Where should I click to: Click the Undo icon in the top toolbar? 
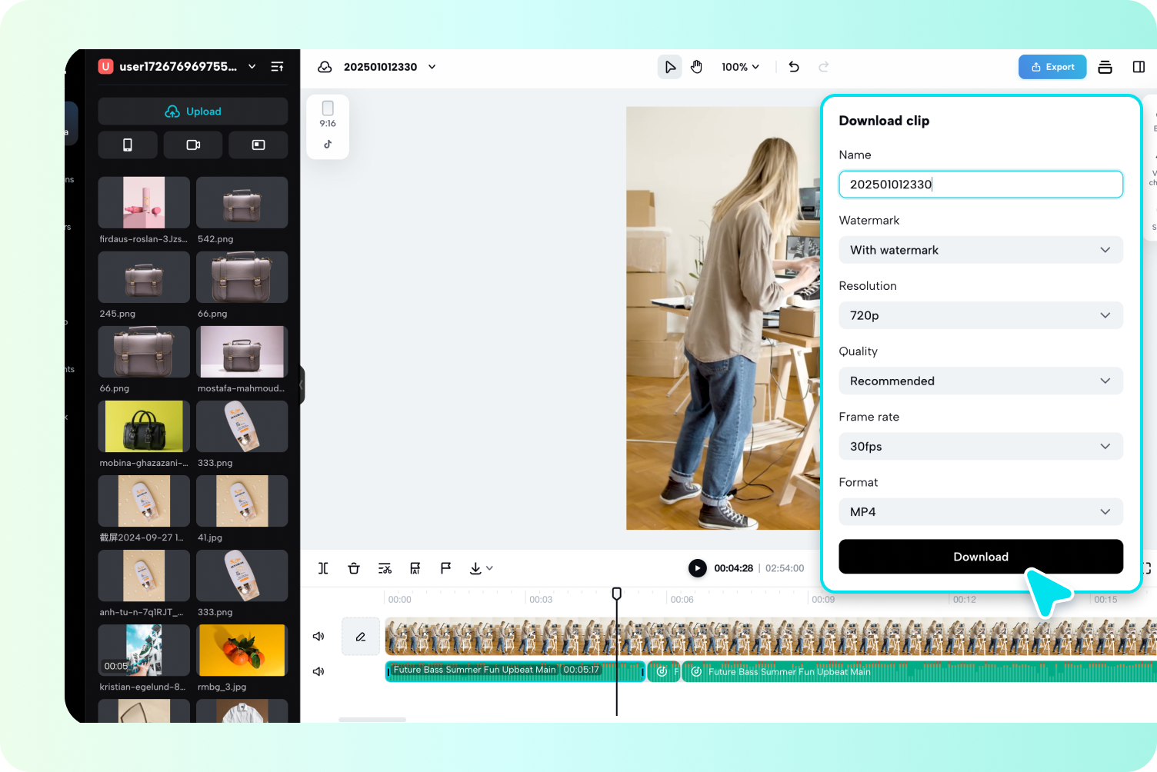pos(793,67)
